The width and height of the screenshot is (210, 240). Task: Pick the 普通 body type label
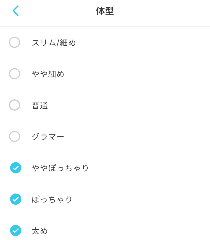click(40, 106)
